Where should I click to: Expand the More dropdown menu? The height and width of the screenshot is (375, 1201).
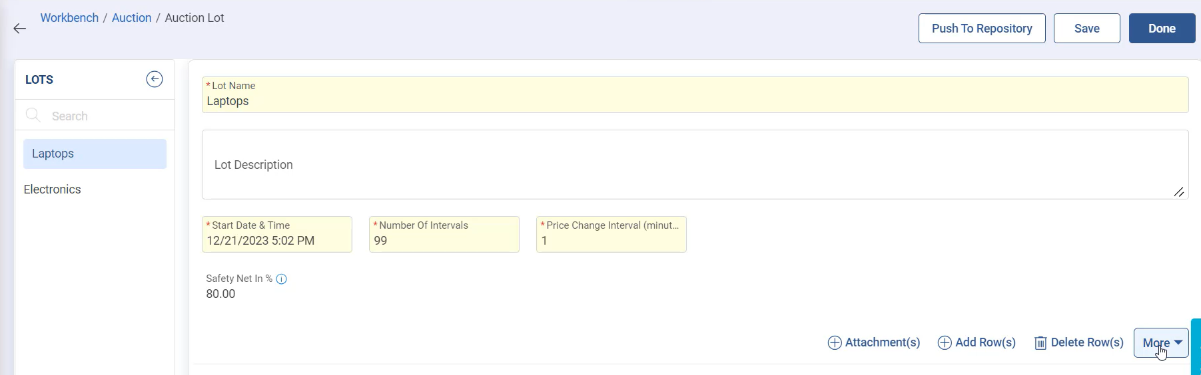[1161, 343]
